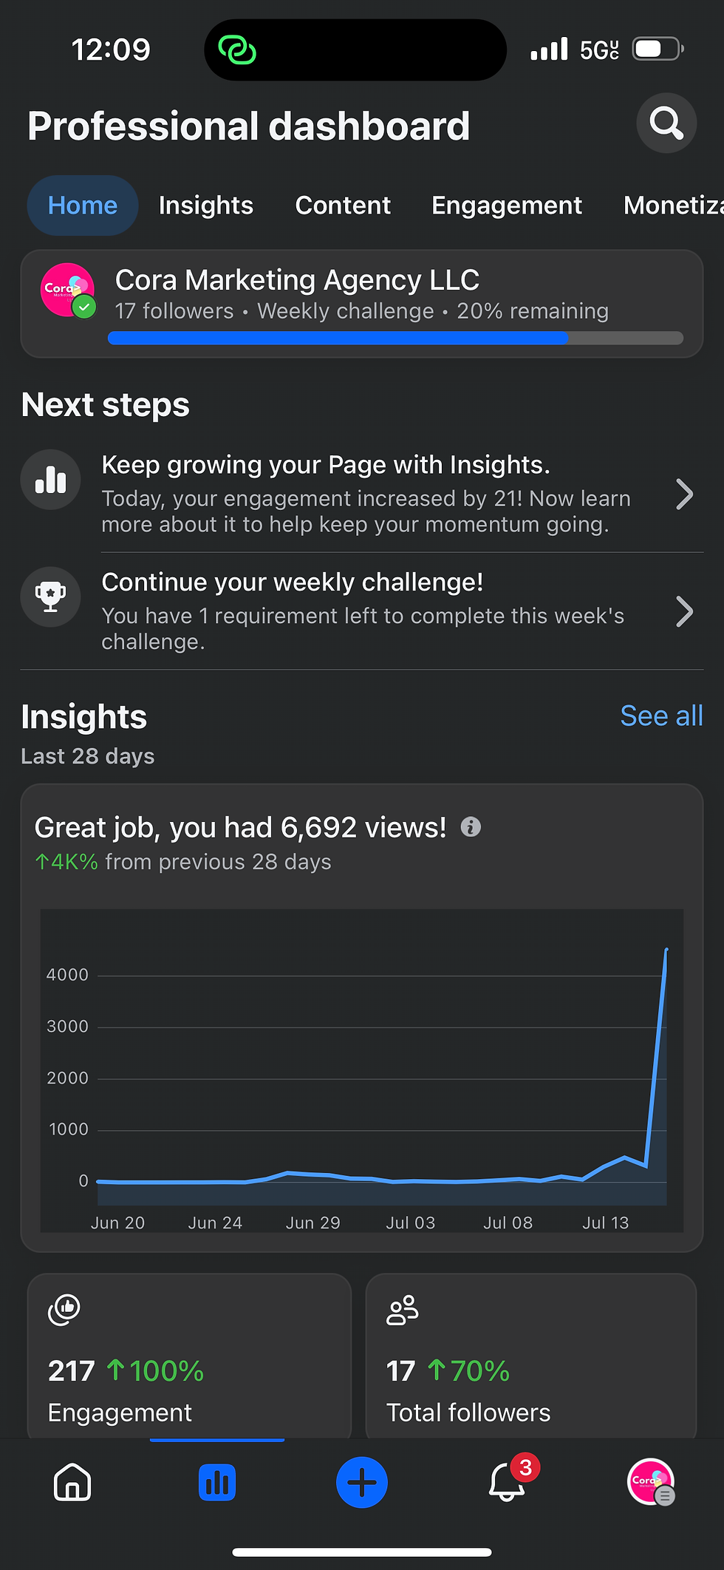Click the weekly challenge progress bar
The height and width of the screenshot is (1570, 724).
pos(395,338)
